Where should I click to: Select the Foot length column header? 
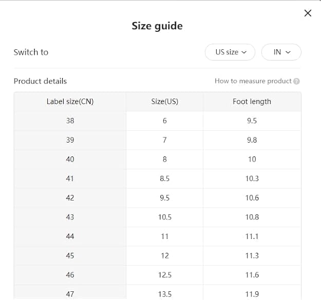(x=252, y=102)
